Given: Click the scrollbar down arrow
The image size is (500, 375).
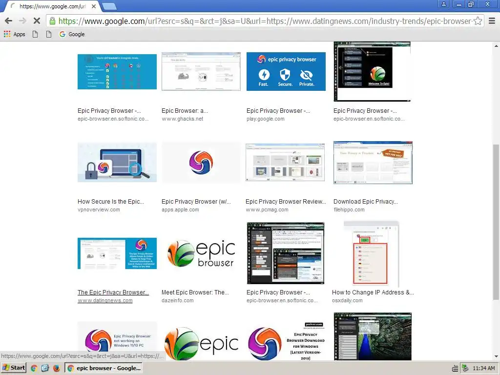Looking at the screenshot, I should [x=496, y=356].
